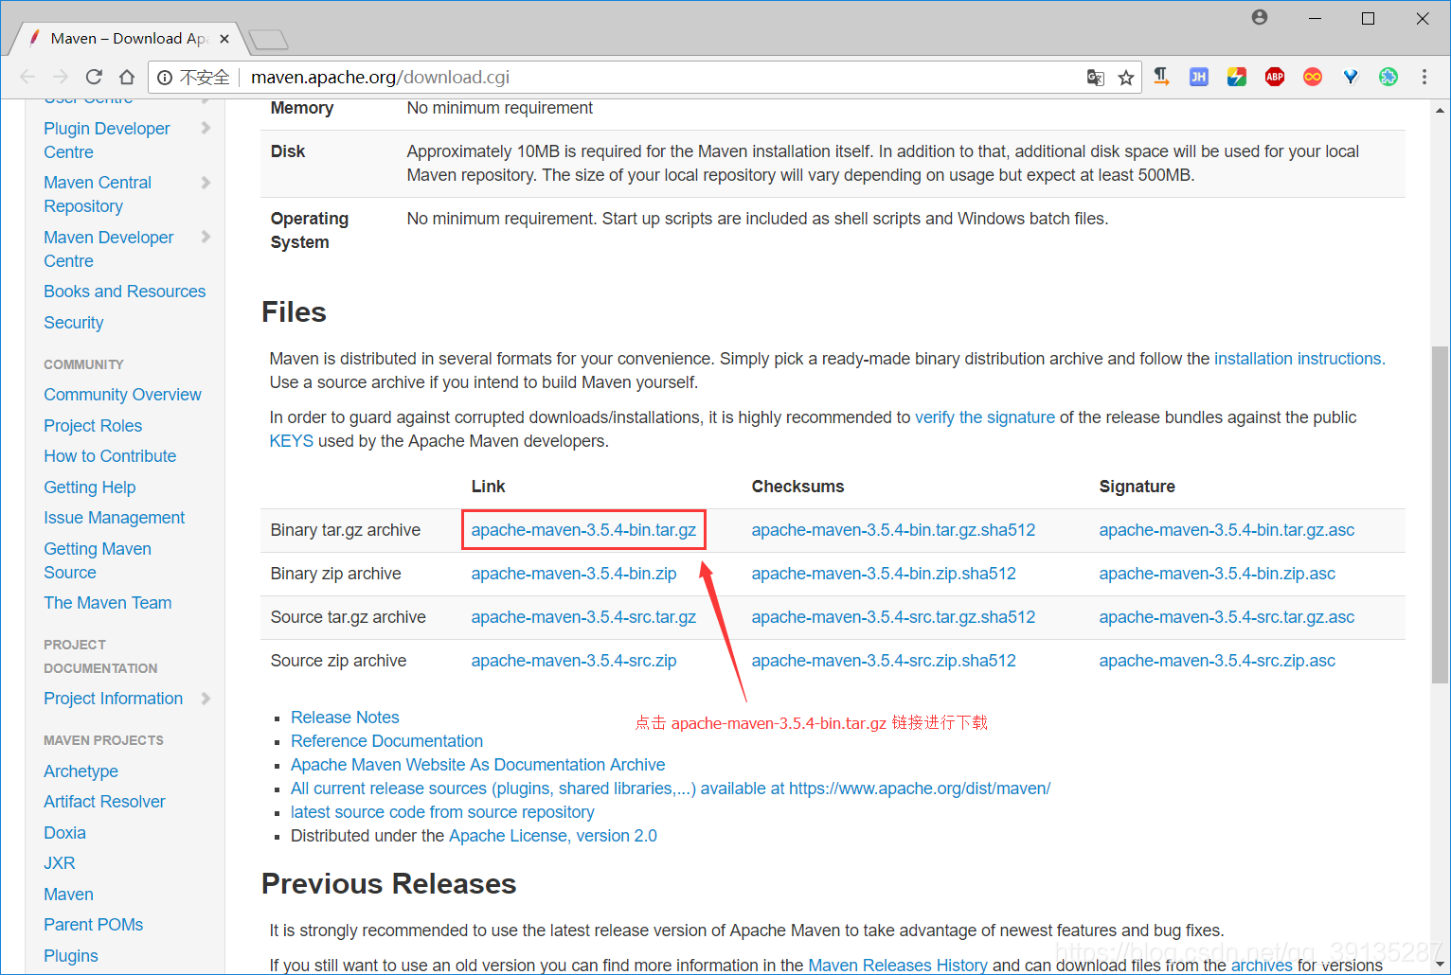Click the page vertical scrollbar thumb

(1441, 514)
